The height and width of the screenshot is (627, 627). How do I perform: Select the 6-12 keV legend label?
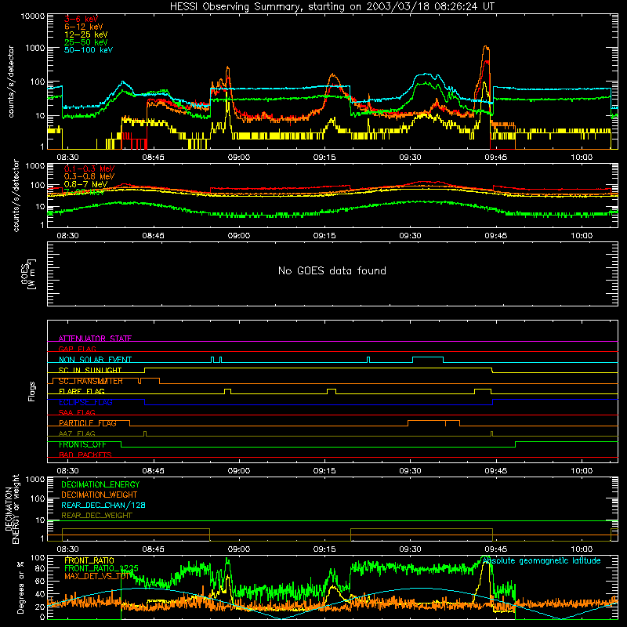coord(84,27)
